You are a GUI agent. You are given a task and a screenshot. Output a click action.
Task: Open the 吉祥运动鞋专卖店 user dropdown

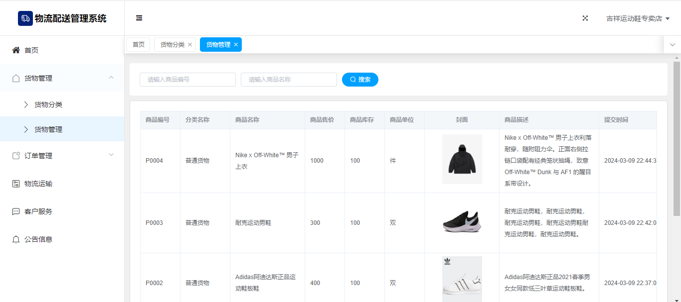[x=638, y=18]
